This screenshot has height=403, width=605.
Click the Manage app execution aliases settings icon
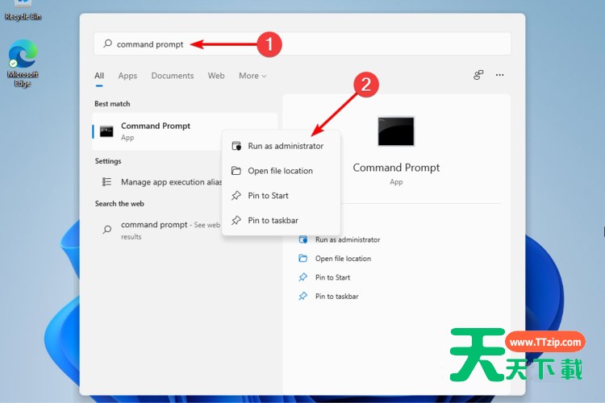[106, 182]
